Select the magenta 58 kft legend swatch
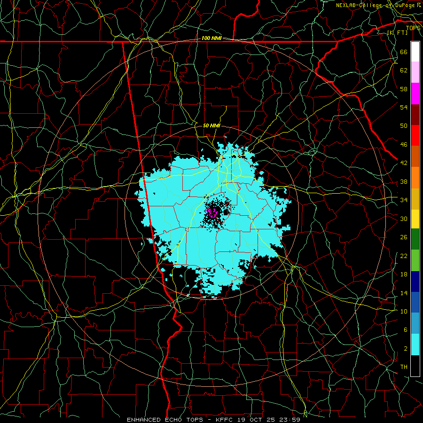423x423 pixels. point(415,94)
